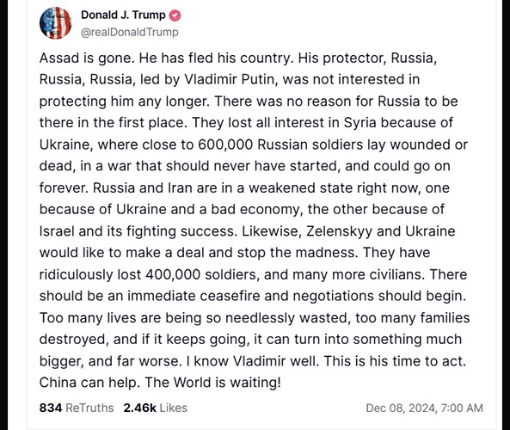
Task: Click the word Likes
Action: 174,408
